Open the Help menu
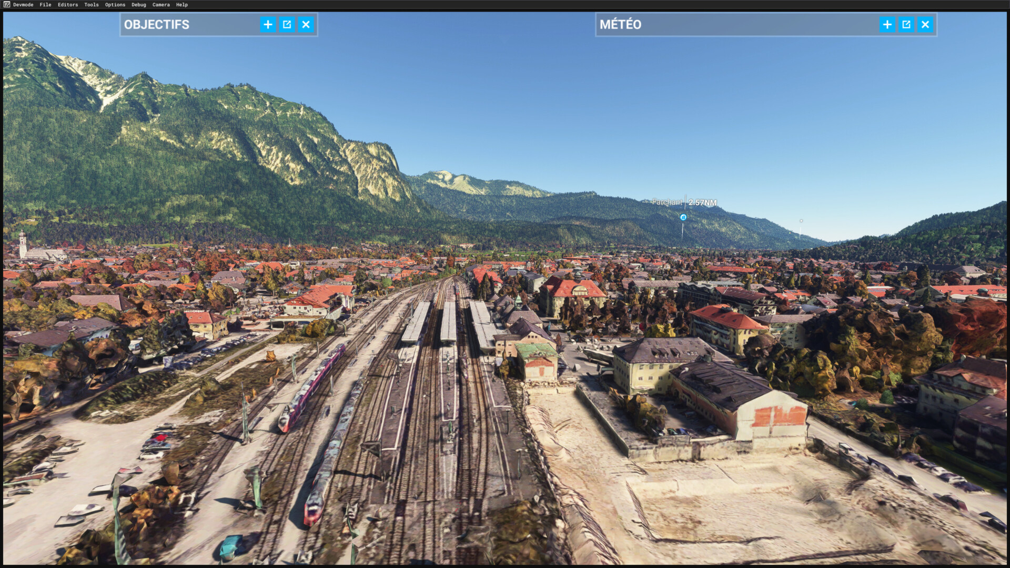This screenshot has width=1010, height=568. pyautogui.click(x=182, y=5)
